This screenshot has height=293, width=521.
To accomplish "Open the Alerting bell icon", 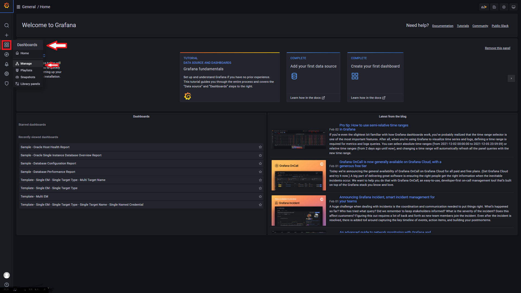I will [x=7, y=64].
